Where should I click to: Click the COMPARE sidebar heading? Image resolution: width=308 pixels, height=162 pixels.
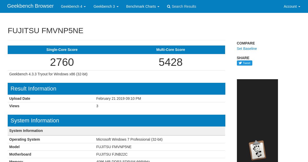246,43
